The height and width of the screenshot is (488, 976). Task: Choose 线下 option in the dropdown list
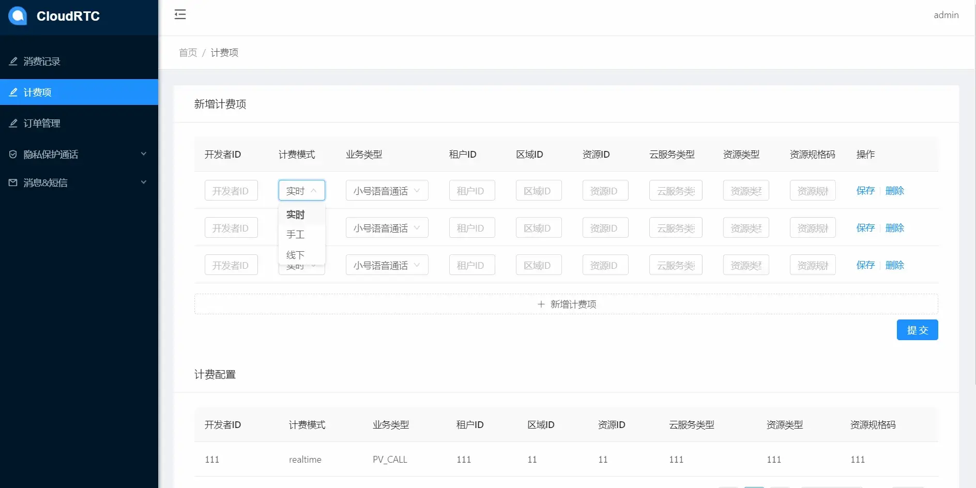296,255
